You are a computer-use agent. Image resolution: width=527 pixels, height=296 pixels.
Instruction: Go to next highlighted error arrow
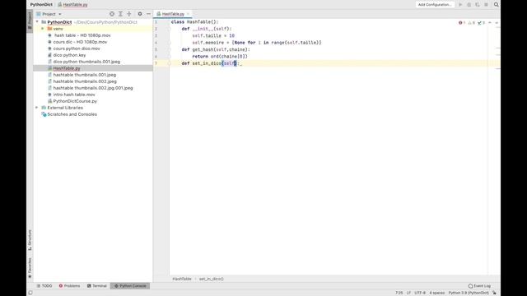(497, 23)
